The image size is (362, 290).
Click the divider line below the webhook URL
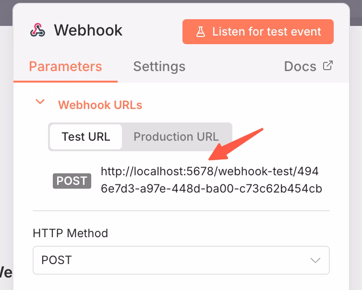click(x=181, y=210)
